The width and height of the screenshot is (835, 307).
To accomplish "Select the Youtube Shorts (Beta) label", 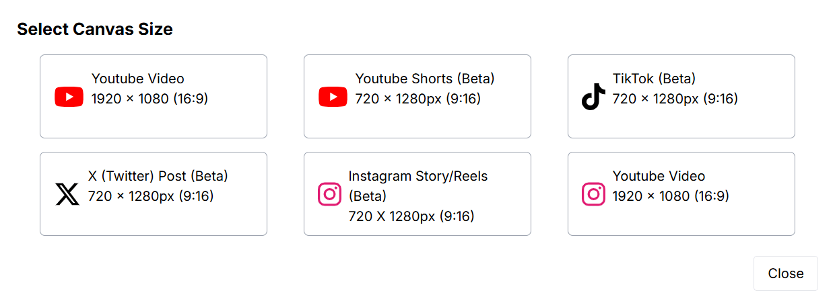I will [x=425, y=79].
